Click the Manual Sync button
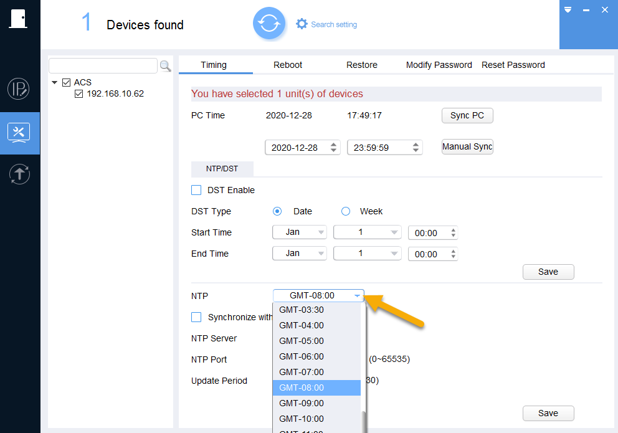 [467, 146]
